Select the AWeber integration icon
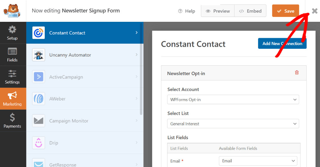Screen dimensions: 320x167 coord(38,99)
